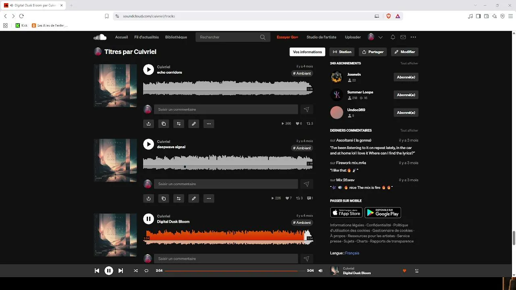Open the Kick bookmark
Viewport: 516px width, 290px height.
tap(21, 25)
